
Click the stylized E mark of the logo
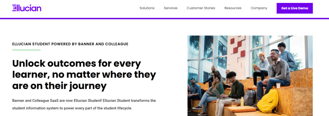pyautogui.click(x=14, y=8)
